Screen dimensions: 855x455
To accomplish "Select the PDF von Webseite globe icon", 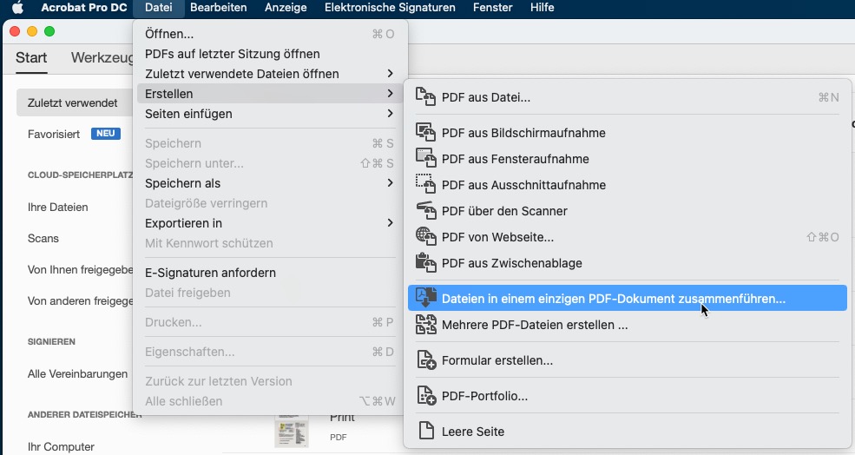I will coord(425,237).
